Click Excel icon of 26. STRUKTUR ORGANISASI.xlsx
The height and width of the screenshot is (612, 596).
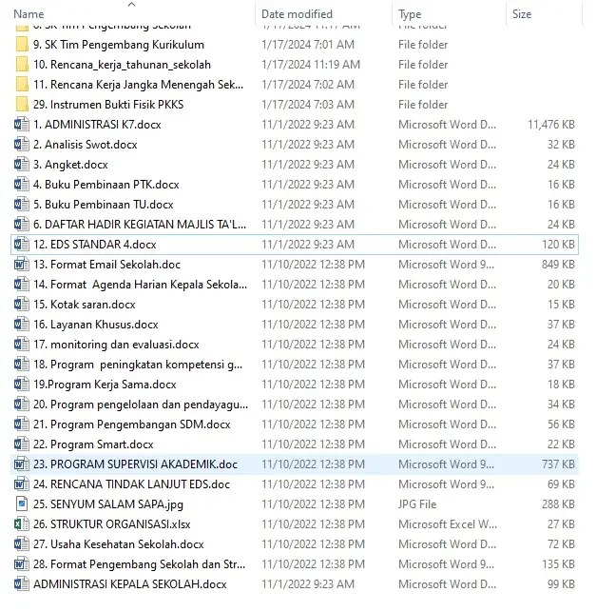22,524
